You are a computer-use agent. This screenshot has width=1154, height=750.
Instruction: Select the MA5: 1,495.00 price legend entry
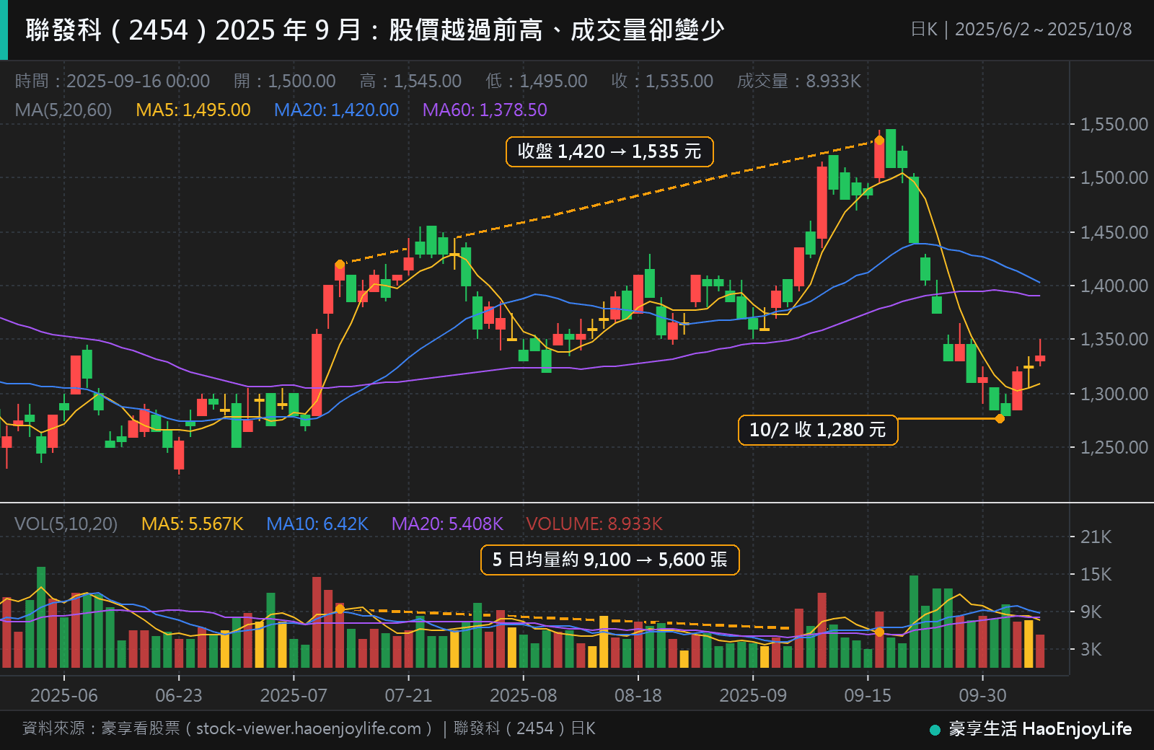(193, 110)
